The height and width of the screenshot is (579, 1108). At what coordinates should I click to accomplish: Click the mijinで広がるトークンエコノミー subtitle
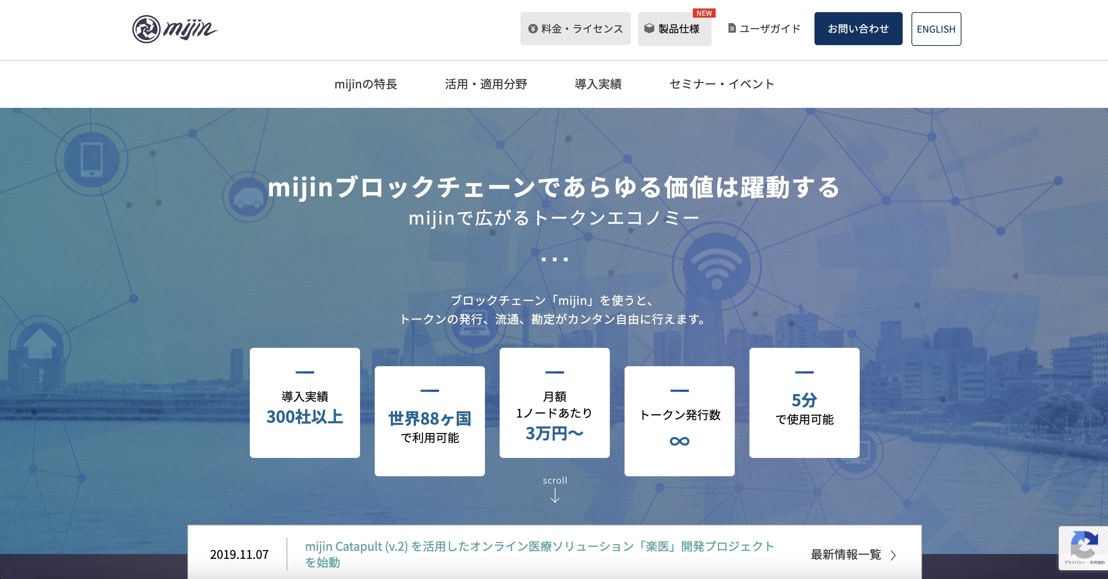(554, 218)
